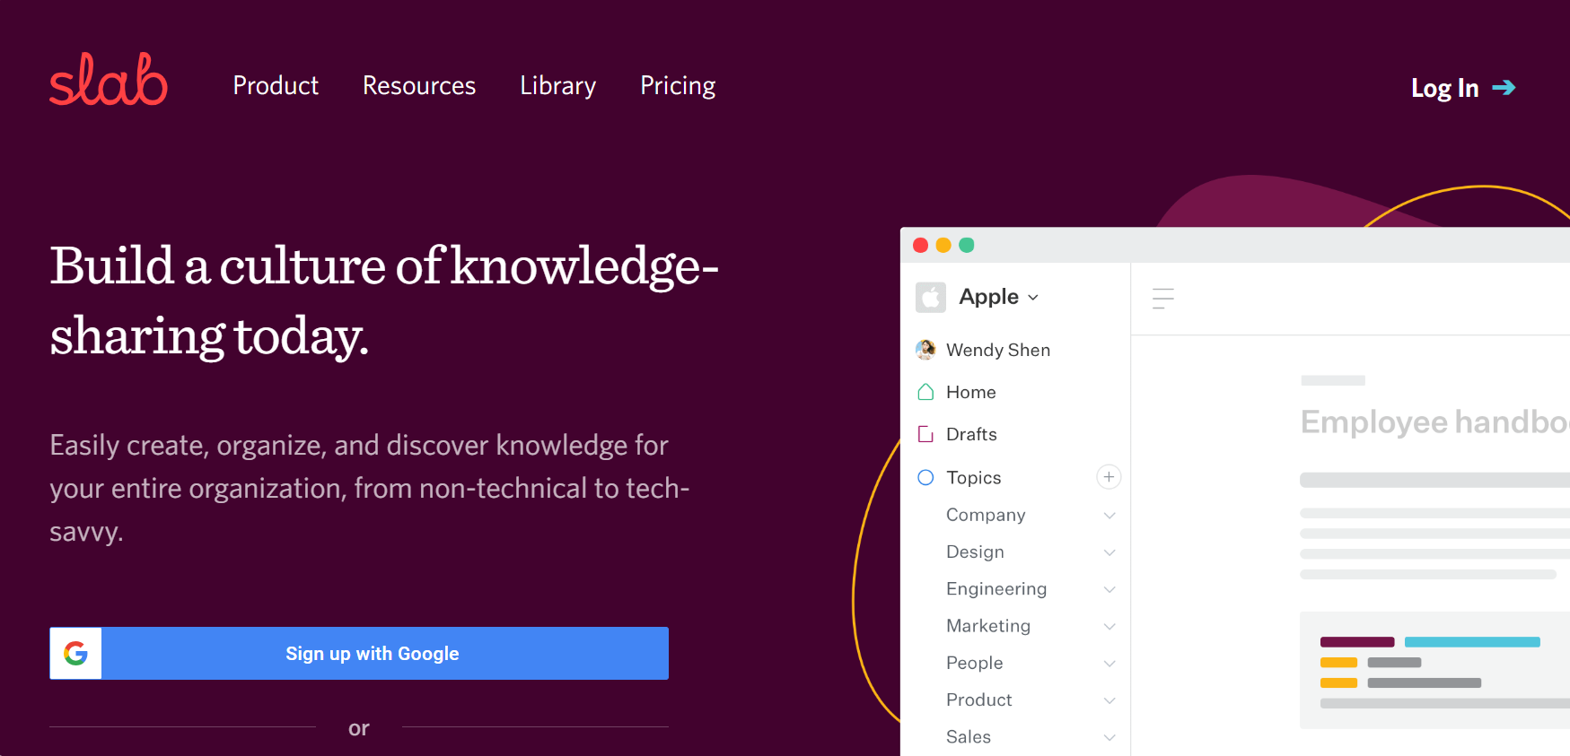Viewport: 1570px width, 756px height.
Task: Click the Apple workspace logo icon
Action: [x=930, y=297]
